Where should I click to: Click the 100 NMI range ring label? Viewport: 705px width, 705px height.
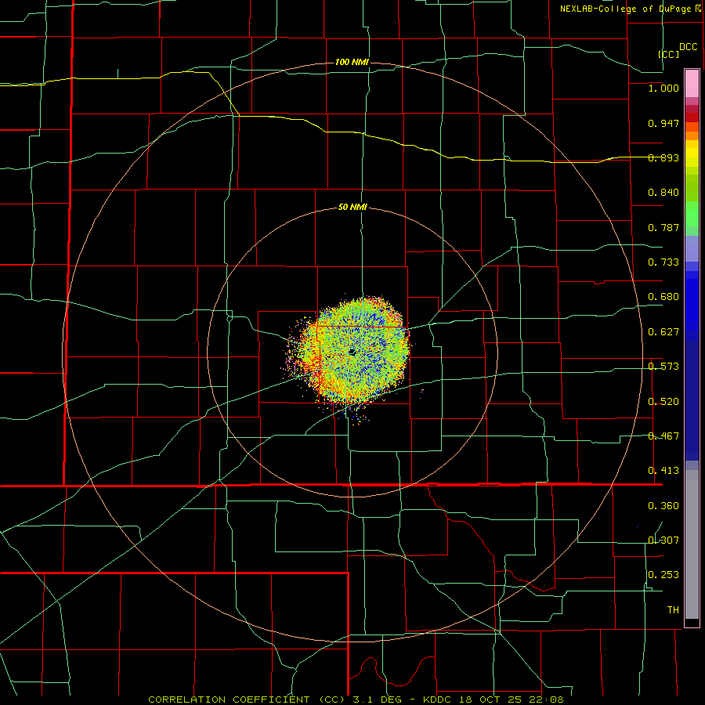click(x=352, y=62)
